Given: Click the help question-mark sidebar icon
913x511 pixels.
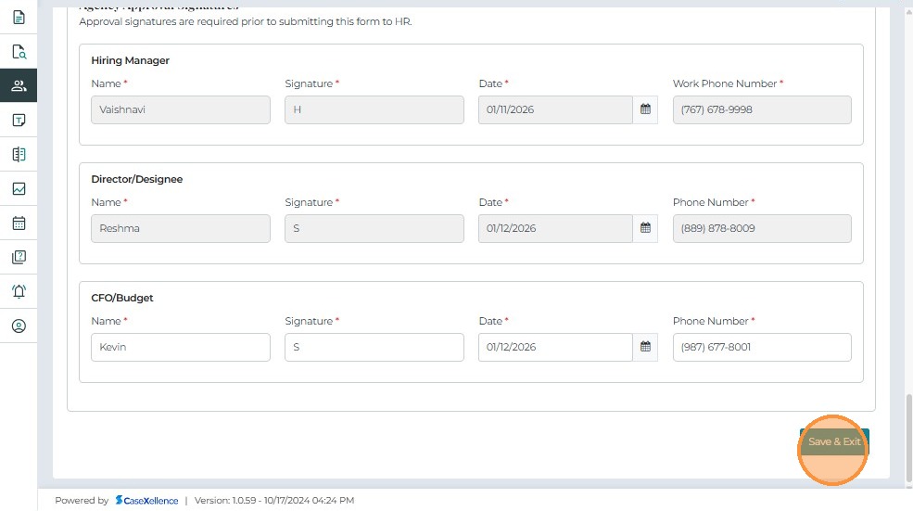Looking at the screenshot, I should pos(19,258).
